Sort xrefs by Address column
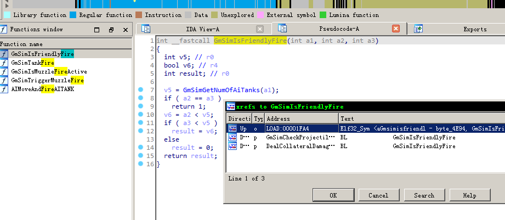Viewport: 505px width, 220px height. coord(302,119)
